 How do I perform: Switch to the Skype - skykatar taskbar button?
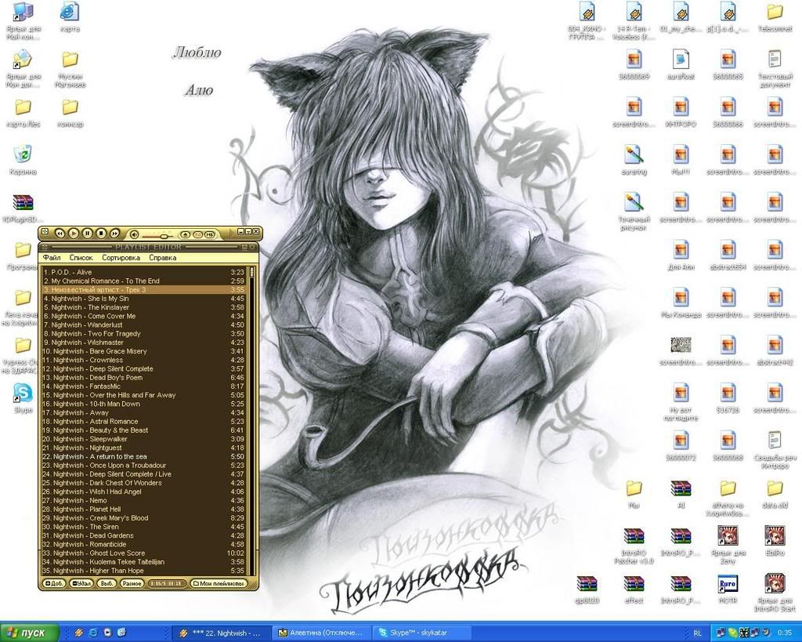(421, 633)
